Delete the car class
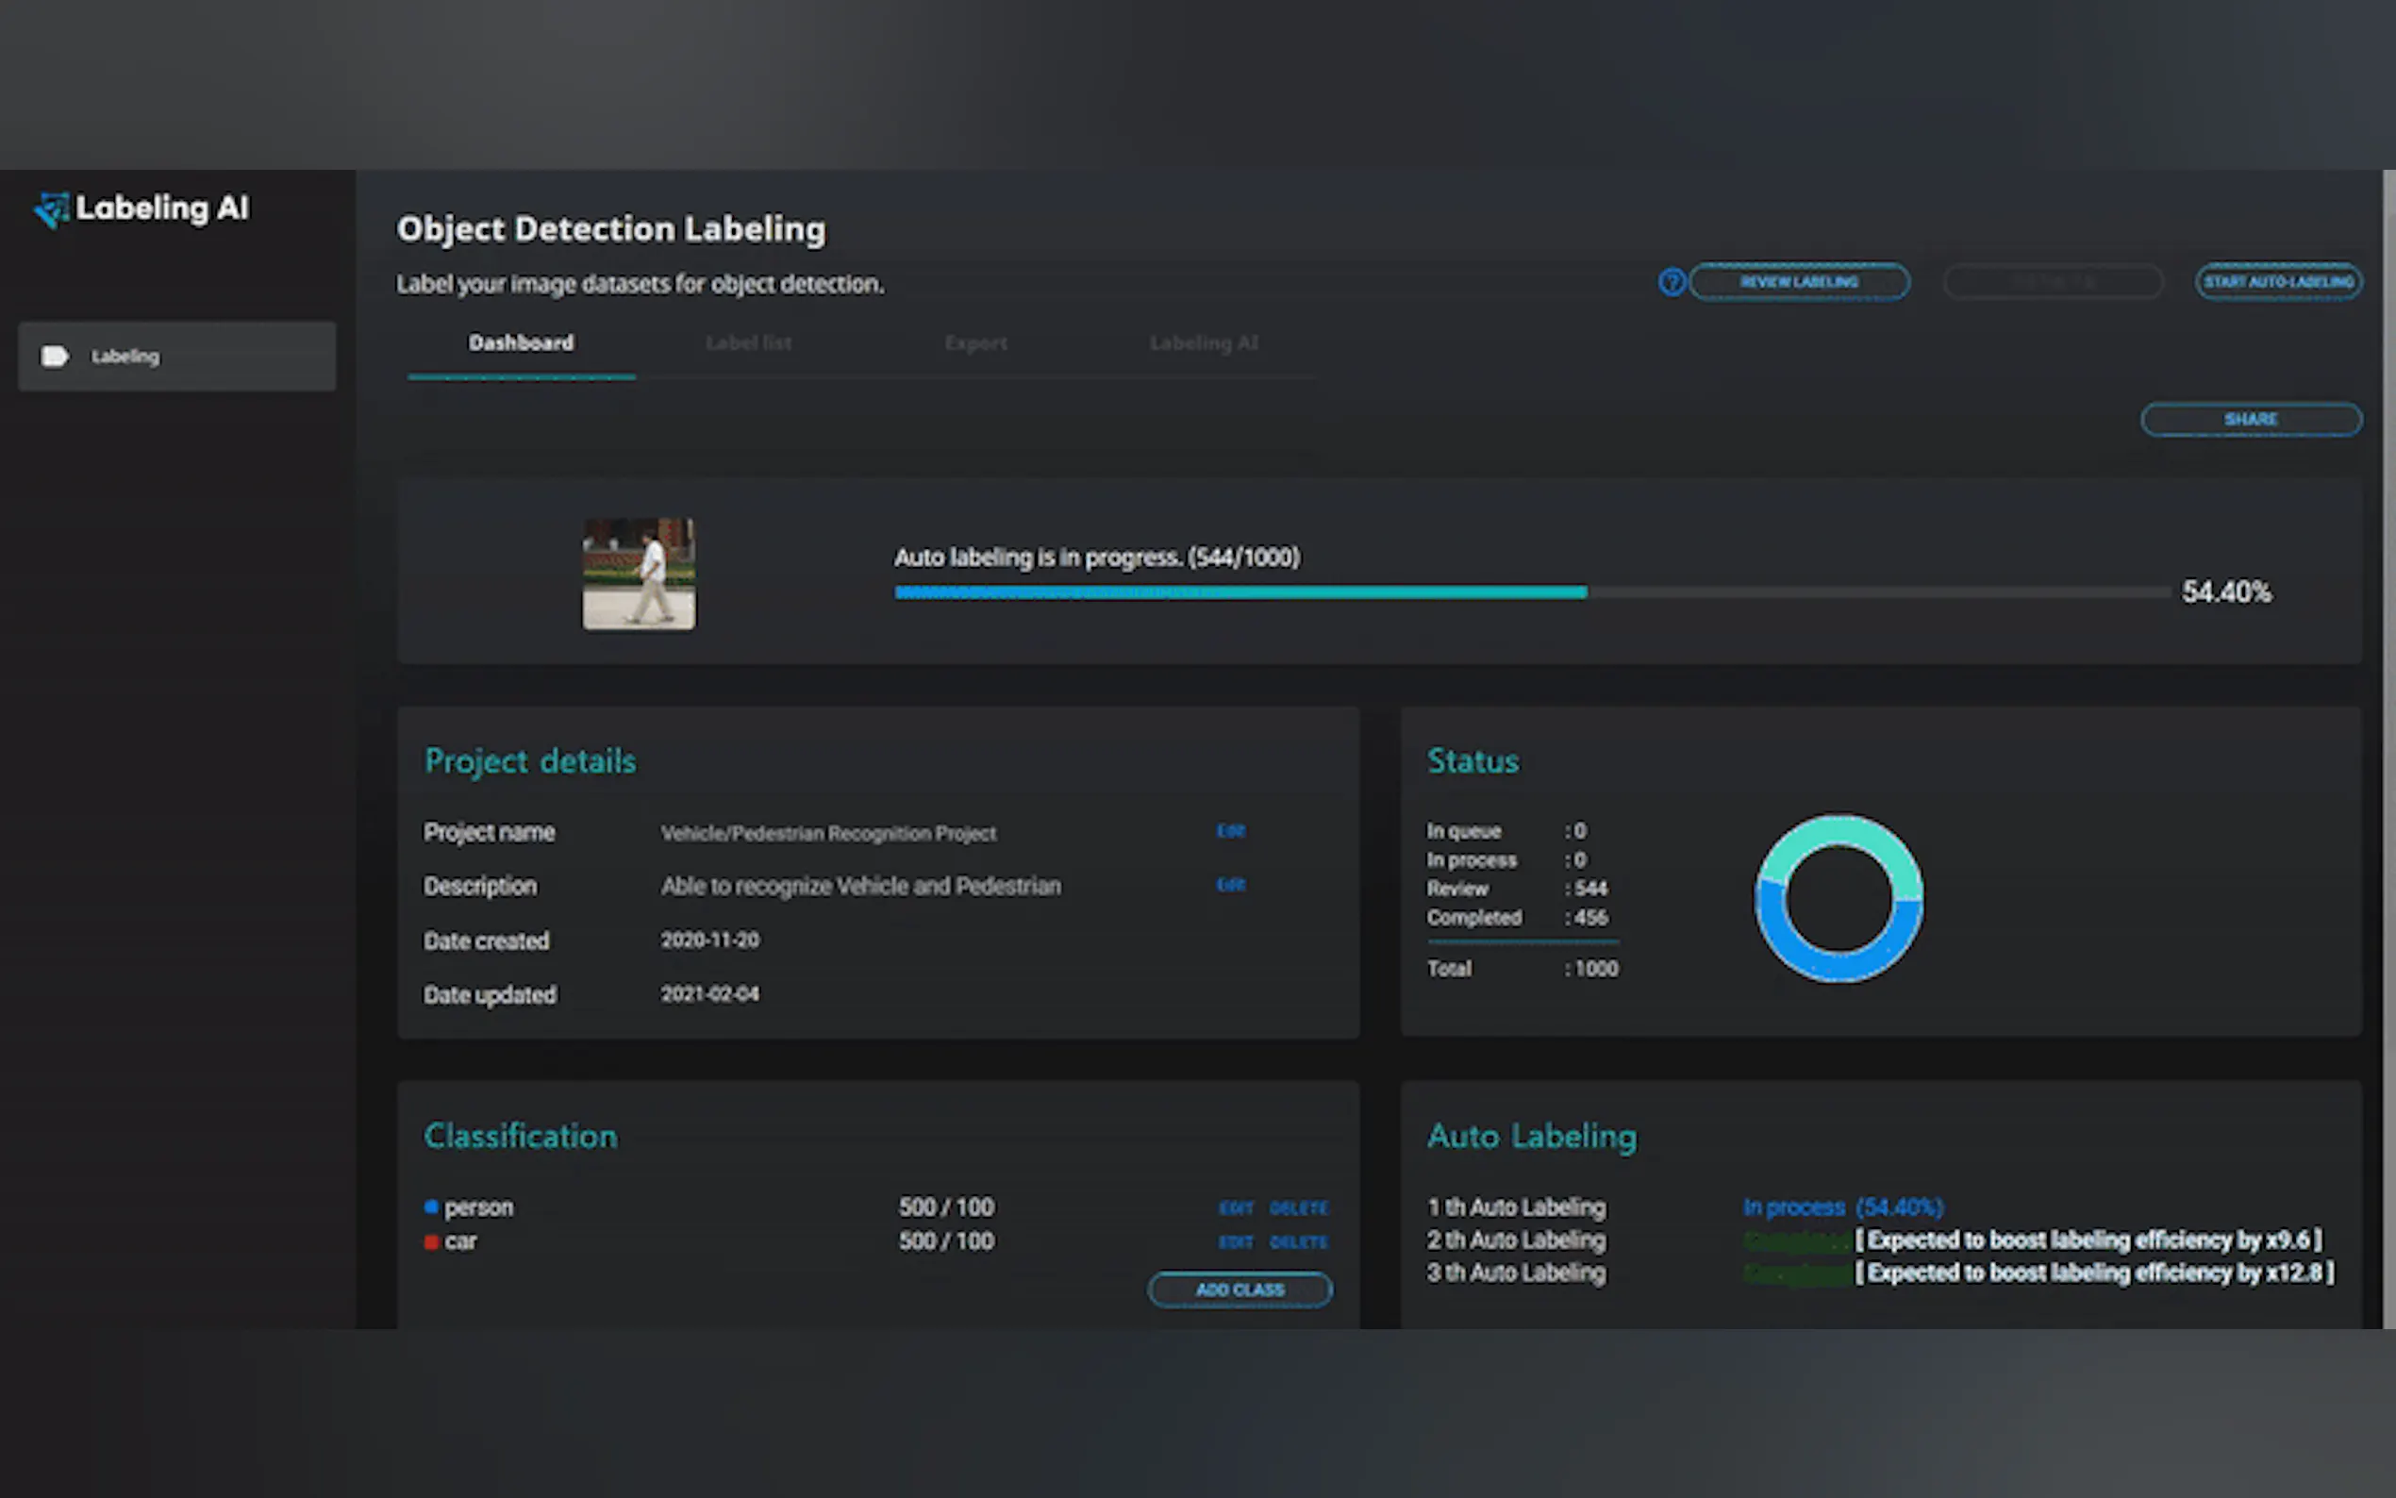The height and width of the screenshot is (1498, 2396). 1298,1241
